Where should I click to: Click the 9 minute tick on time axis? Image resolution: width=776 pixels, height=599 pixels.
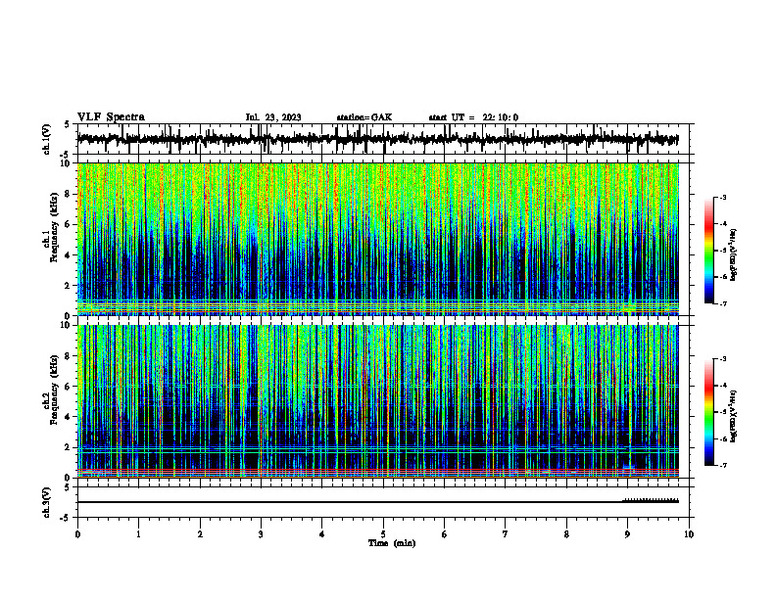627,534
